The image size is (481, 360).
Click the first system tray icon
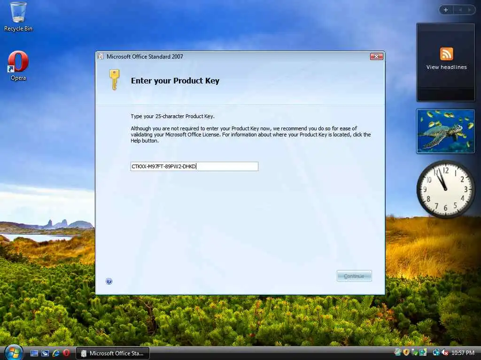(397, 352)
